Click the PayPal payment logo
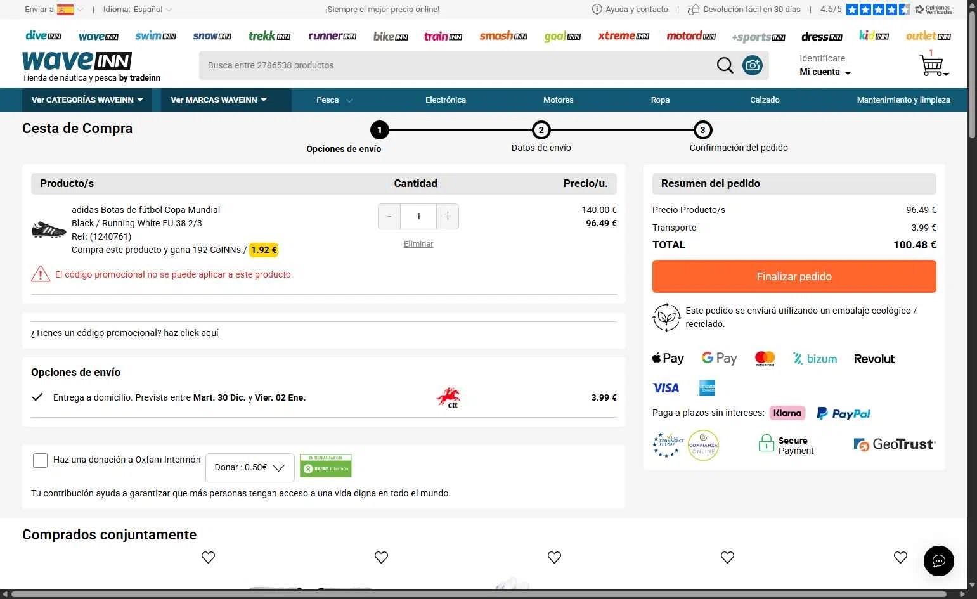Viewport: 977px width, 599px height. 843,413
